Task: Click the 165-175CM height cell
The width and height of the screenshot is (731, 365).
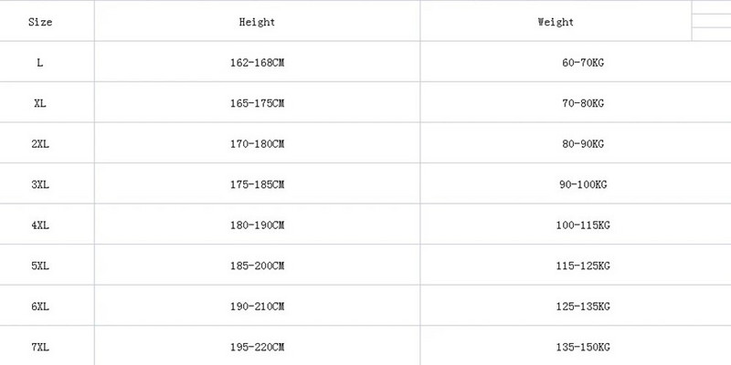Action: point(258,104)
